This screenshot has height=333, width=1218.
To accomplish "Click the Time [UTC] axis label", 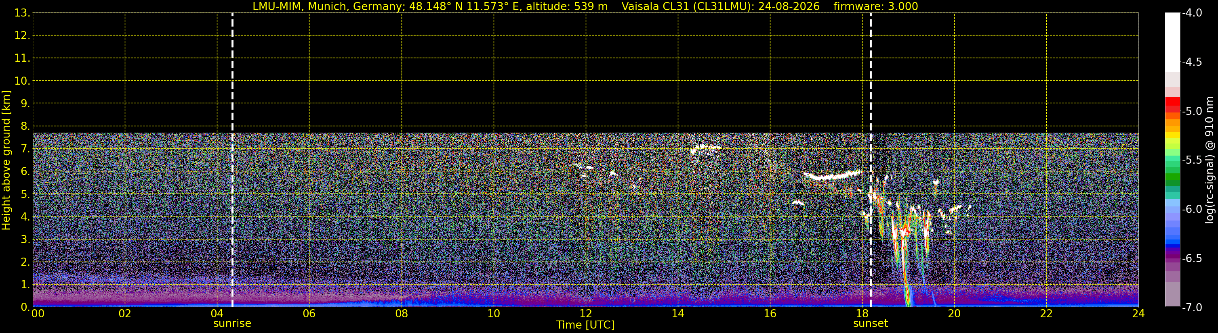I will (585, 325).
